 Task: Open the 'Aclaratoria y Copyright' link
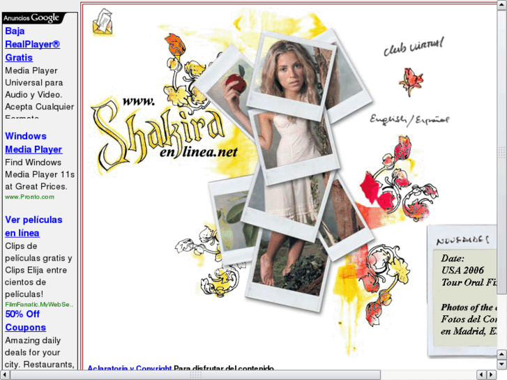[x=129, y=368]
